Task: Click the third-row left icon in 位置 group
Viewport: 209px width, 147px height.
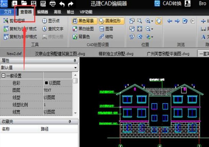Action: point(132,37)
